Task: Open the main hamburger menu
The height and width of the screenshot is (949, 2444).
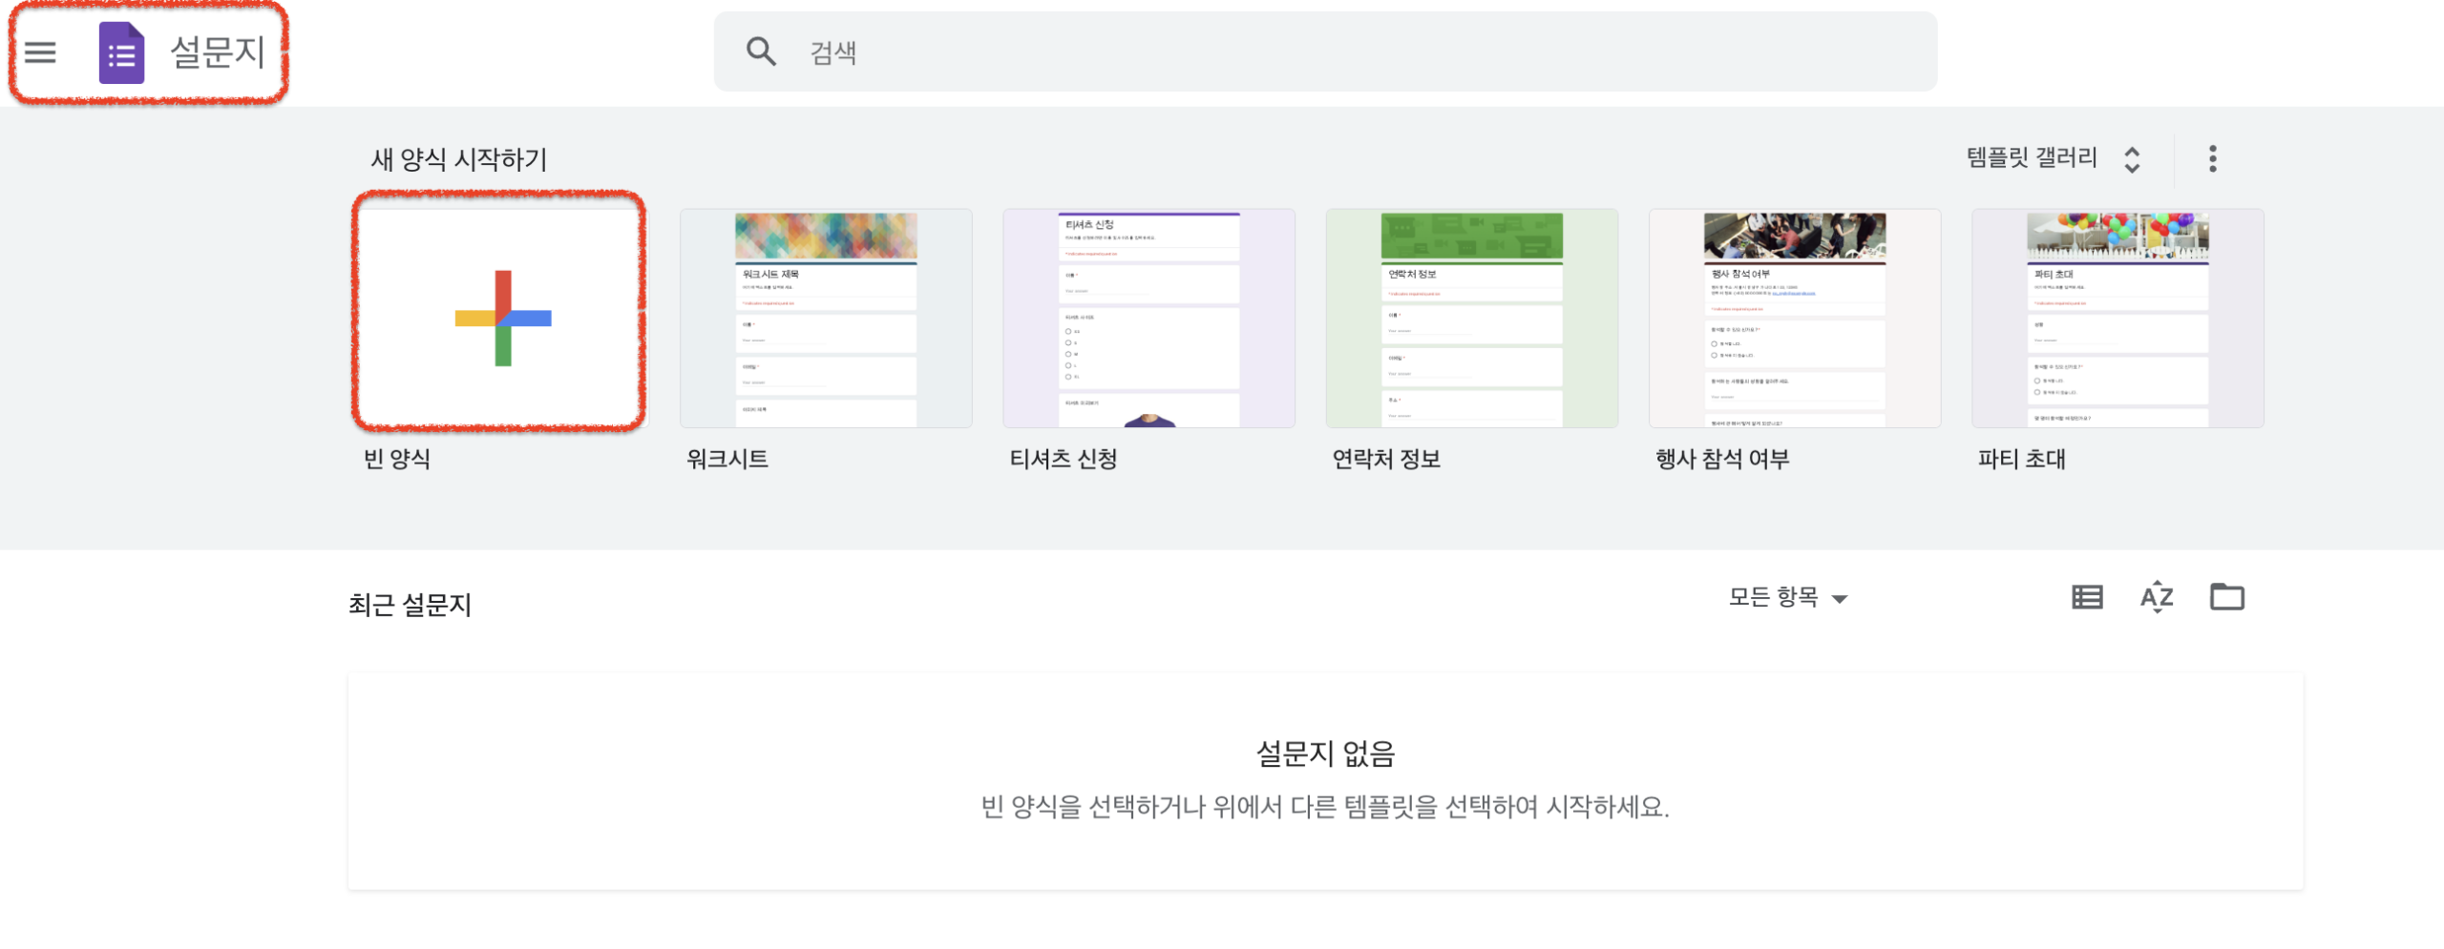Action: (x=40, y=54)
